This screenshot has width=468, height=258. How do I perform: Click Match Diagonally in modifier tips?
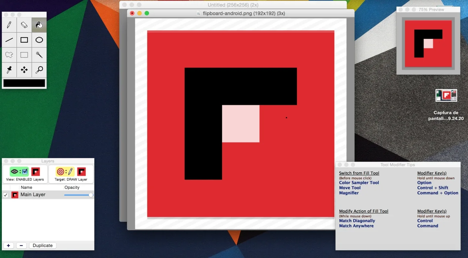click(357, 221)
